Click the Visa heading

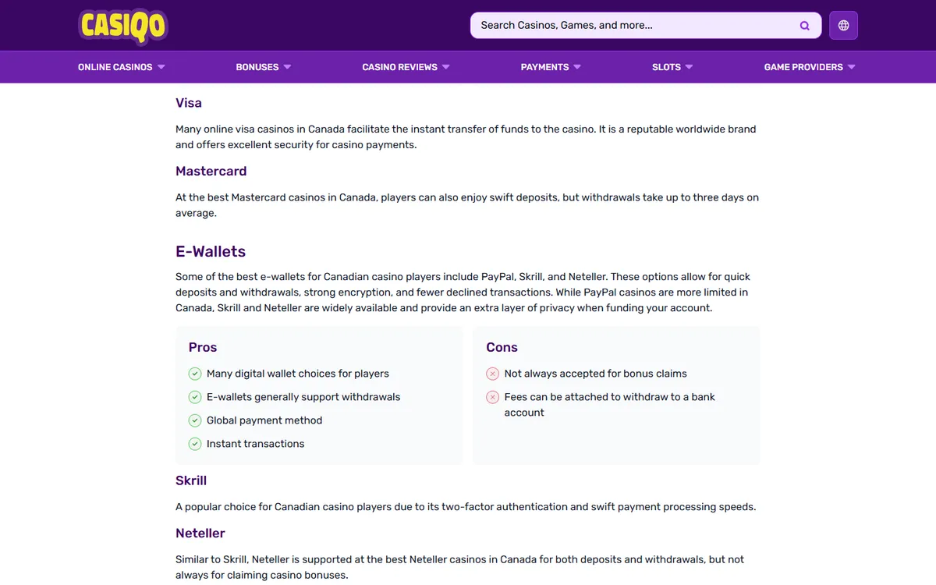tap(189, 103)
